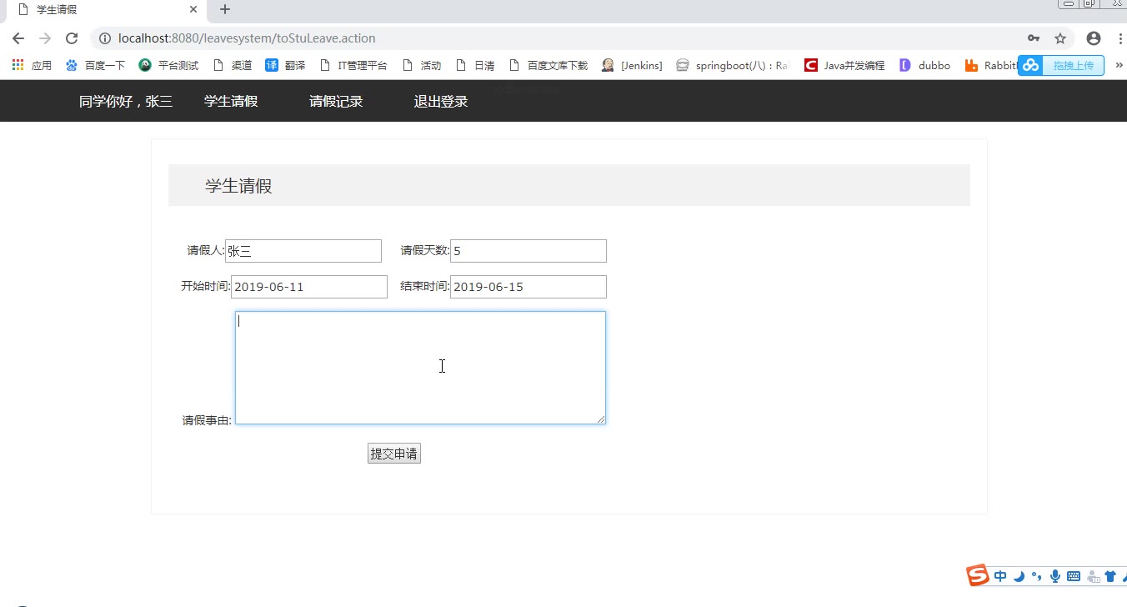Viewport: 1127px width, 607px height.
Task: Open the 百度一下 bookmark
Action: click(95, 65)
